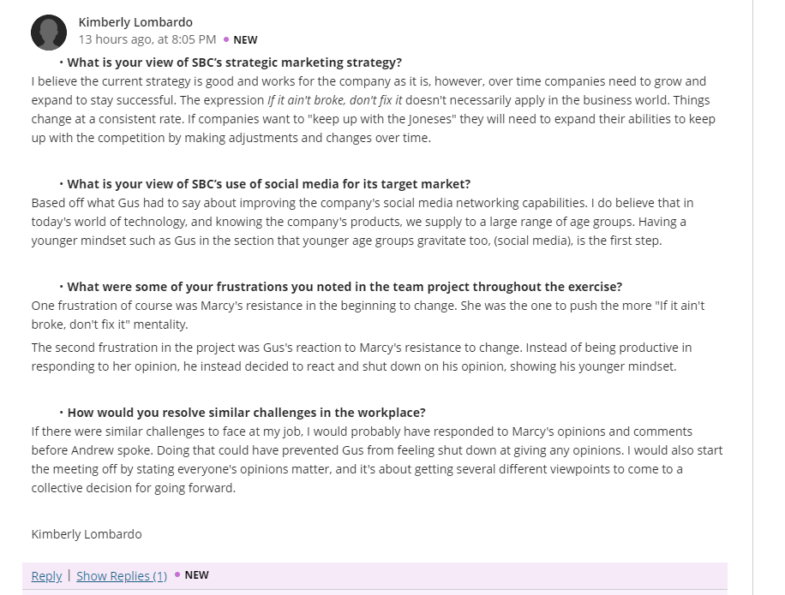Image resolution: width=785 pixels, height=595 pixels.
Task: Click the NEW label beside Show Replies
Action: click(x=197, y=575)
